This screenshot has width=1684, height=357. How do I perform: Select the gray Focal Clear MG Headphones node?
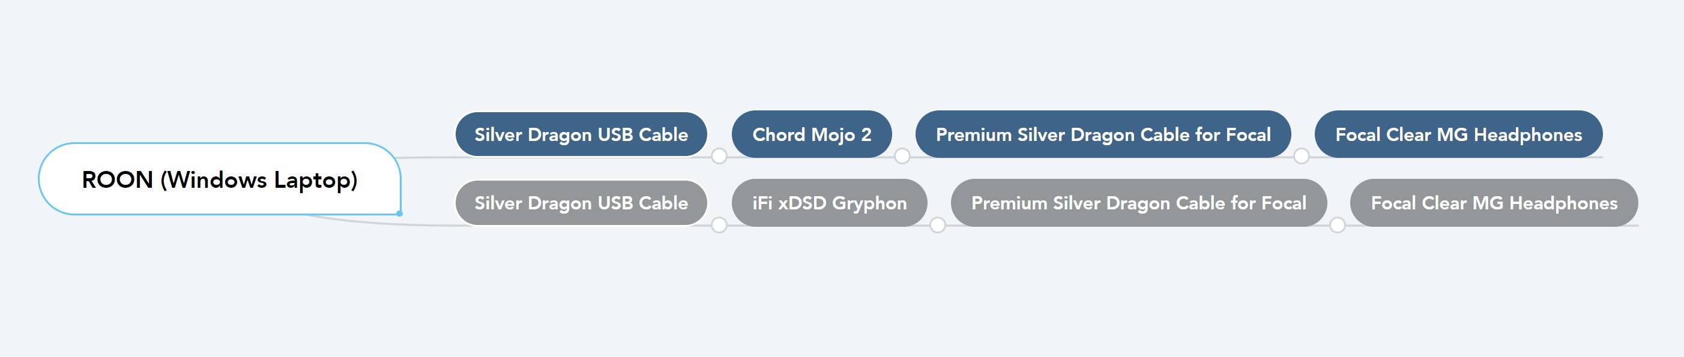[x=1494, y=203]
